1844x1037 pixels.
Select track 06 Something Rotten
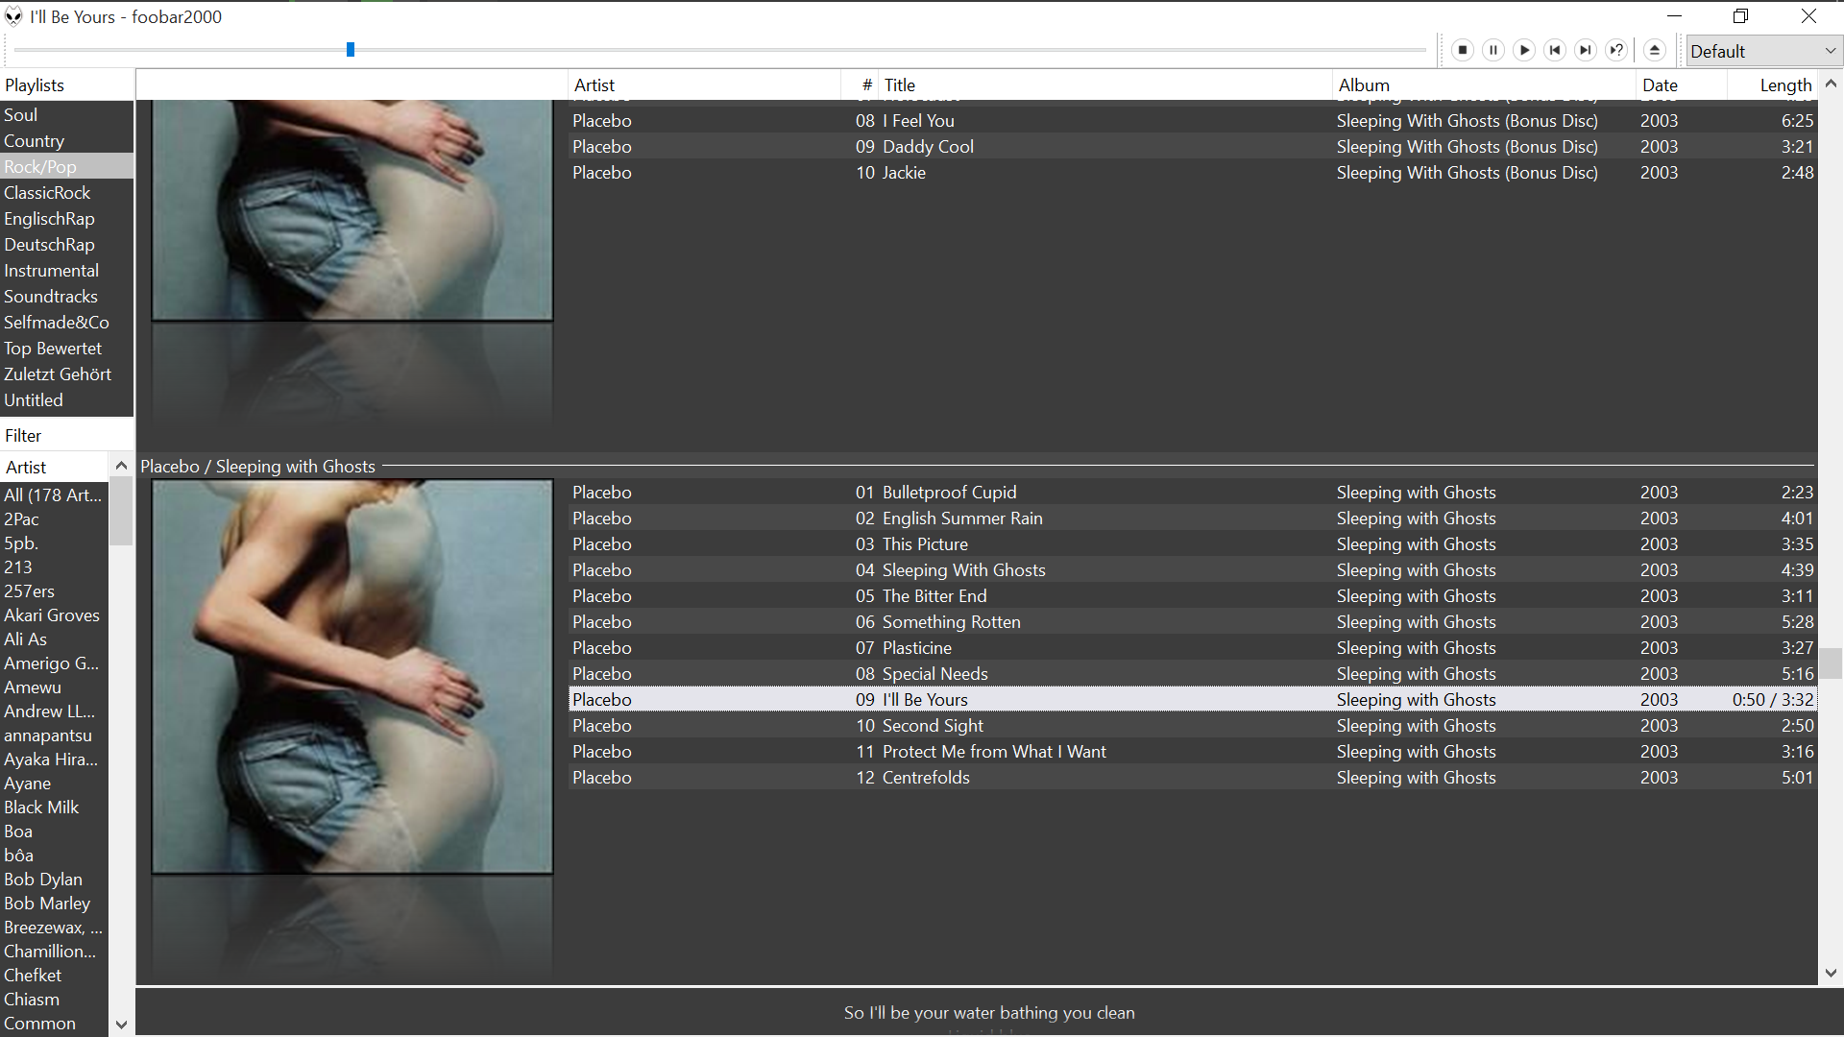(x=1192, y=622)
